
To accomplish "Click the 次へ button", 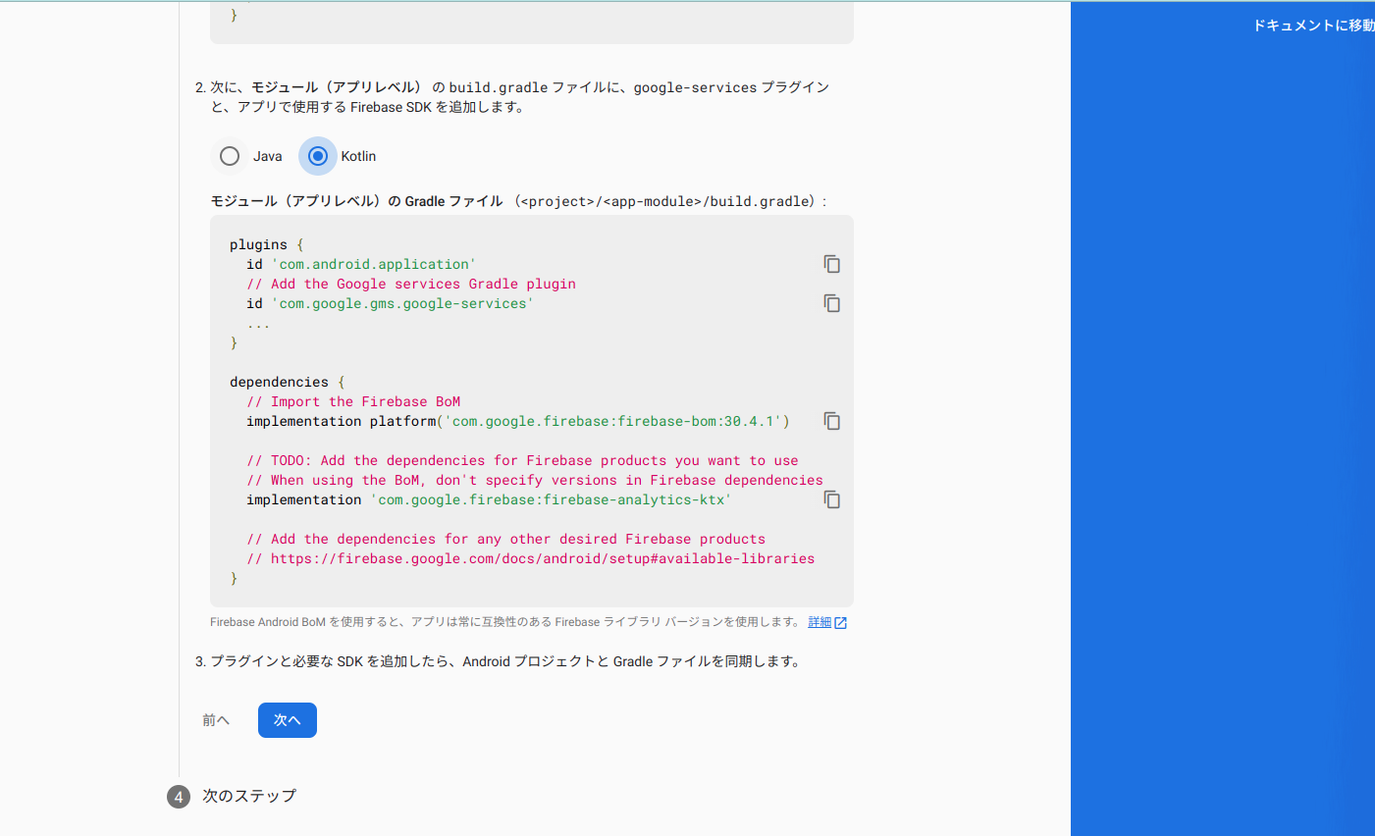I will (x=287, y=719).
